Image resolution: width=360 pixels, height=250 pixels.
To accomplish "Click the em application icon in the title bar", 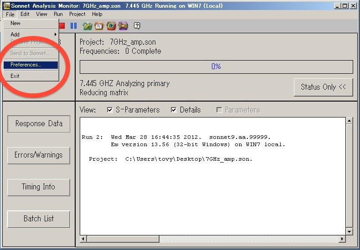I will 7,5.
